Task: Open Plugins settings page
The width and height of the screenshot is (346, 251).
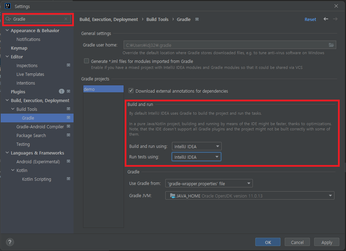Action: click(18, 92)
